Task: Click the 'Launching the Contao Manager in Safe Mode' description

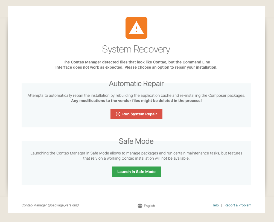Action: [136, 156]
